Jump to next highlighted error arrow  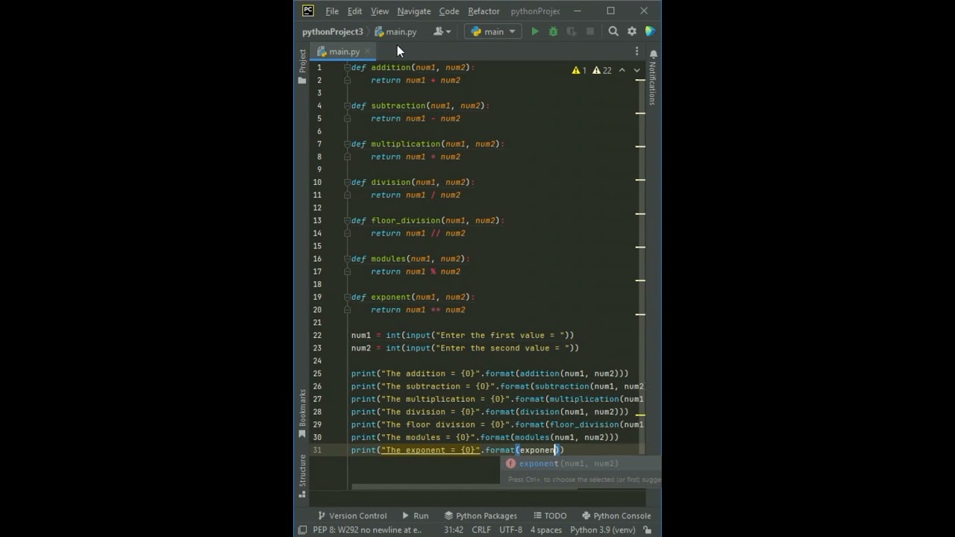pos(636,70)
